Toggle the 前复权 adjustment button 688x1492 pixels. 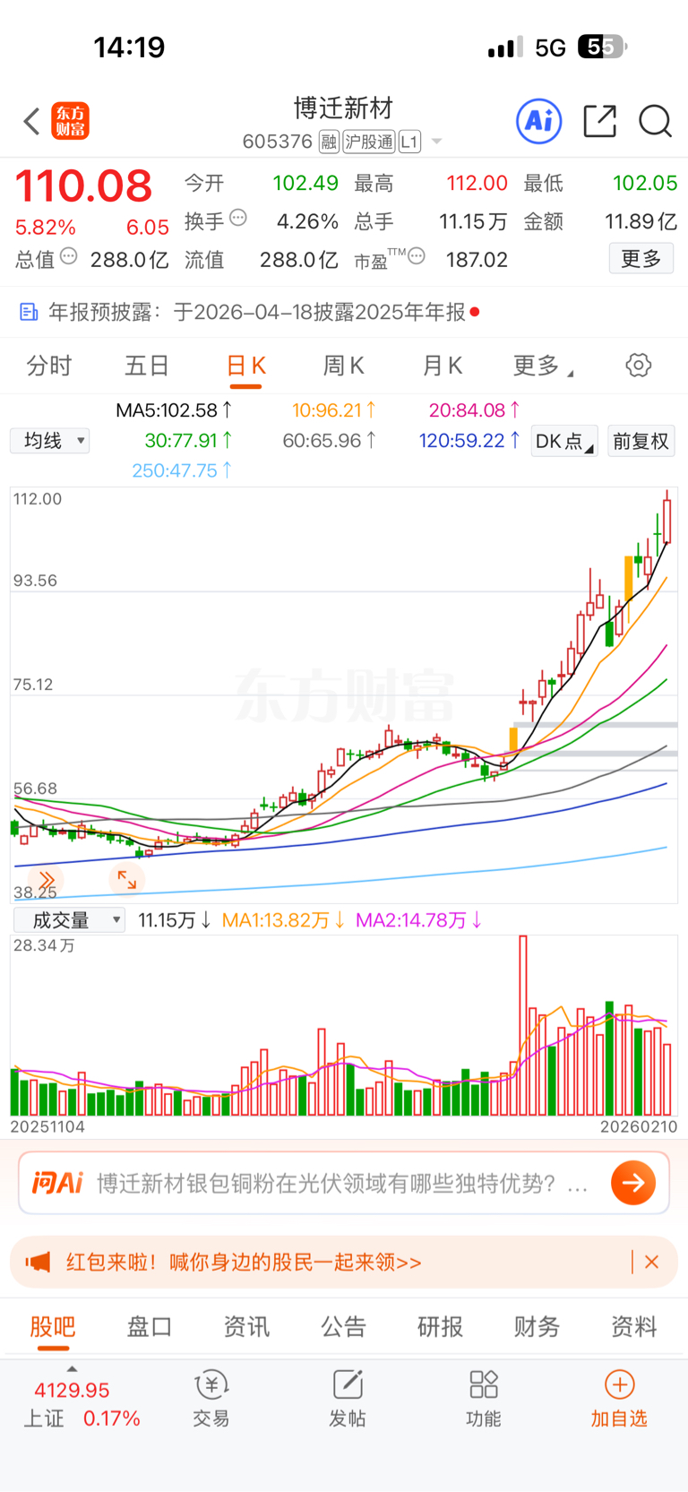641,441
